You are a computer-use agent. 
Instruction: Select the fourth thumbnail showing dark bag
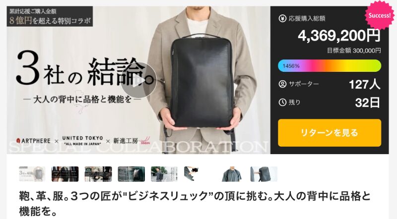coord(132,174)
